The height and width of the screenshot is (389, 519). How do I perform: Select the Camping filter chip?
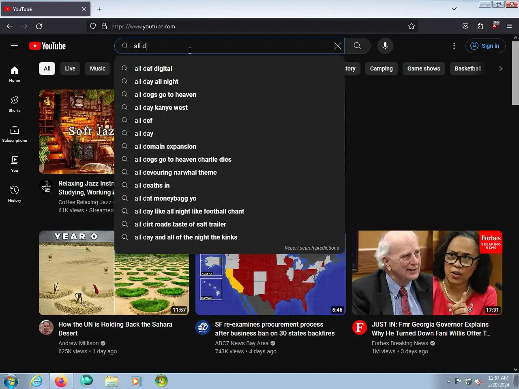click(382, 68)
